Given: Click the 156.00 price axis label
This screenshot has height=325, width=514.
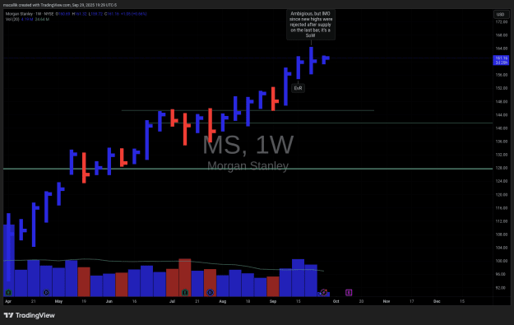Looking at the screenshot, I should point(502,75).
